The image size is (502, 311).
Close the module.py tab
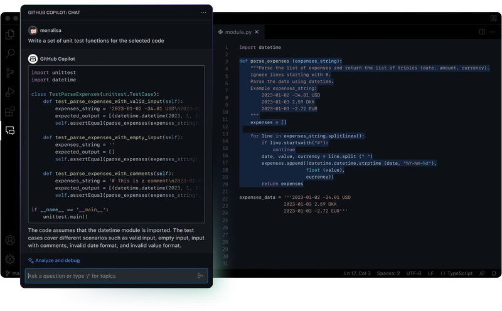point(257,32)
